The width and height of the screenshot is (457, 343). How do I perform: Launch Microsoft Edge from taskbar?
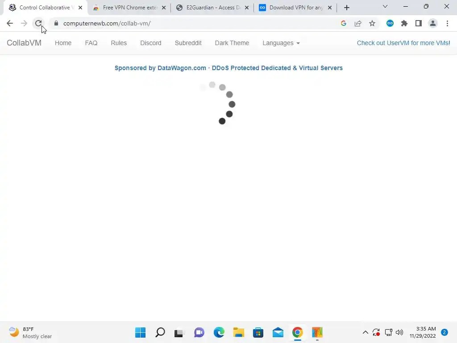coord(219,332)
